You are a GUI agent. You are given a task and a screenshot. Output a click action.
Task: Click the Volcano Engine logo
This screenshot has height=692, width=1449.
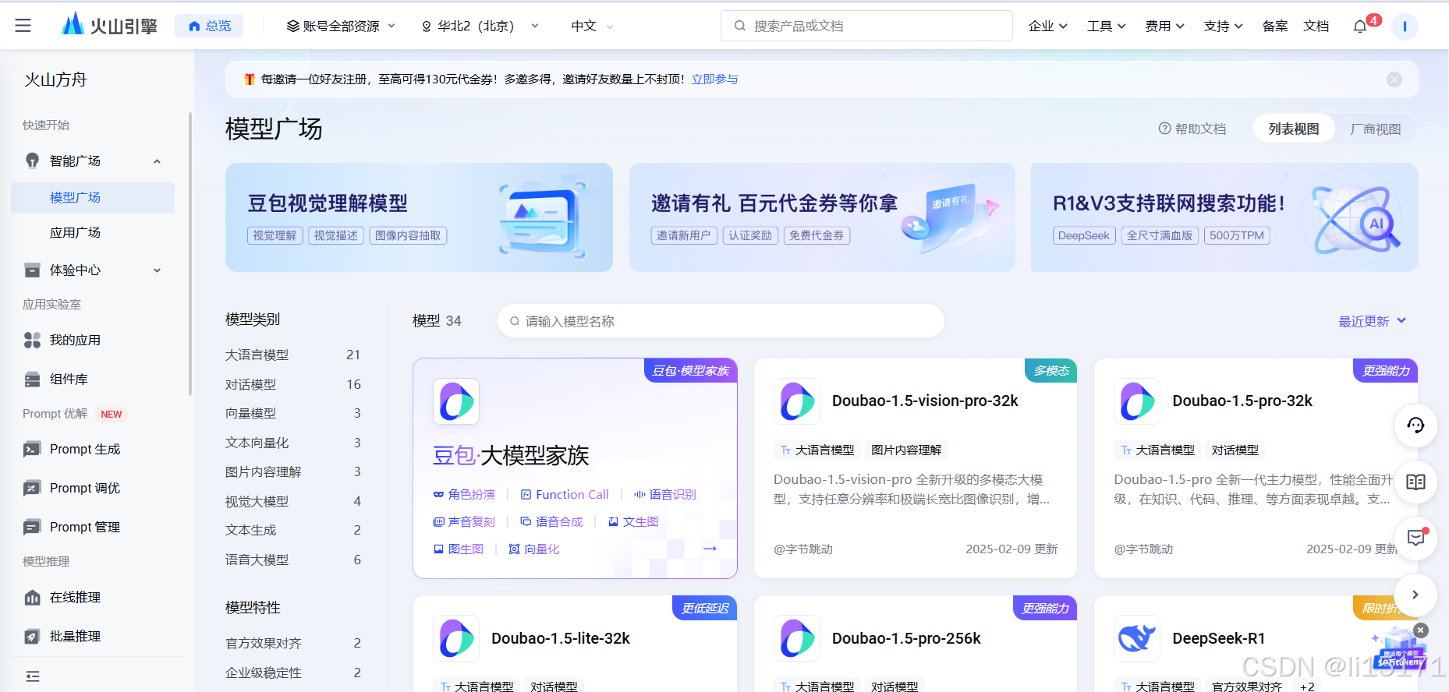point(109,25)
